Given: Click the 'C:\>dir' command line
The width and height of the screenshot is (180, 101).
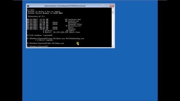Looking at the screenshot, I should coord(31,10).
